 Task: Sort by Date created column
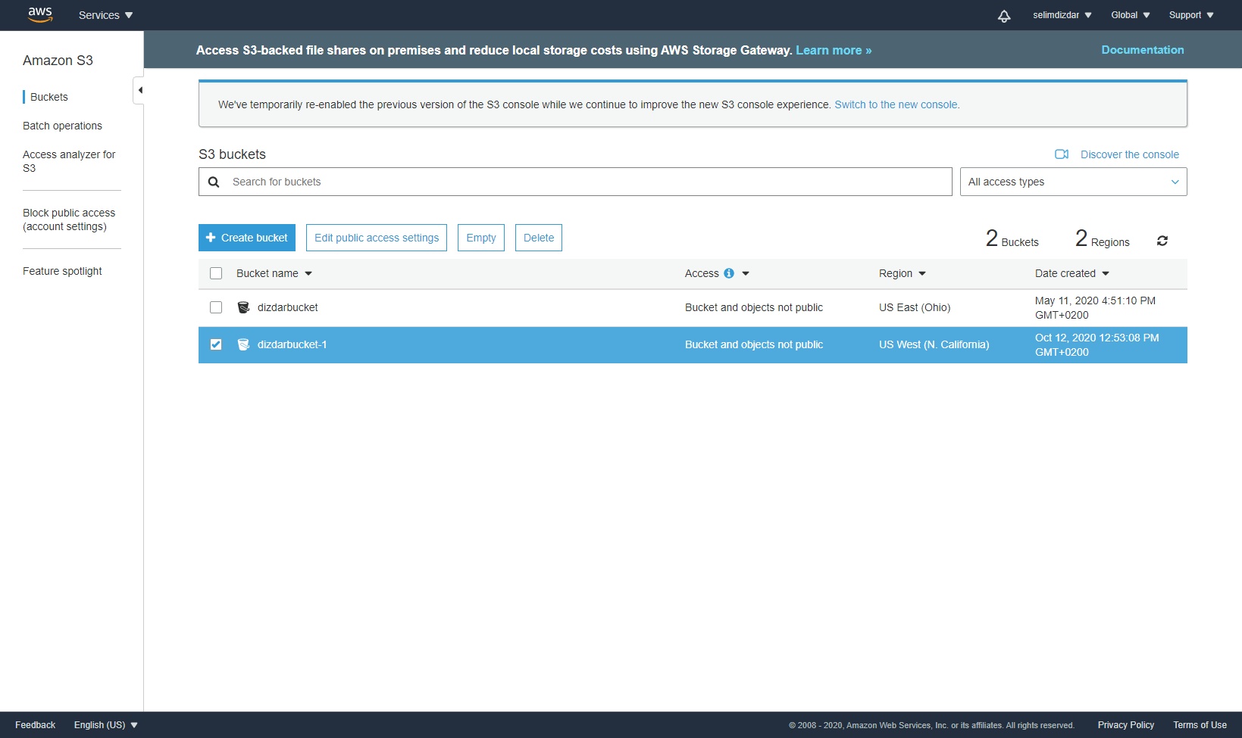click(x=1071, y=273)
